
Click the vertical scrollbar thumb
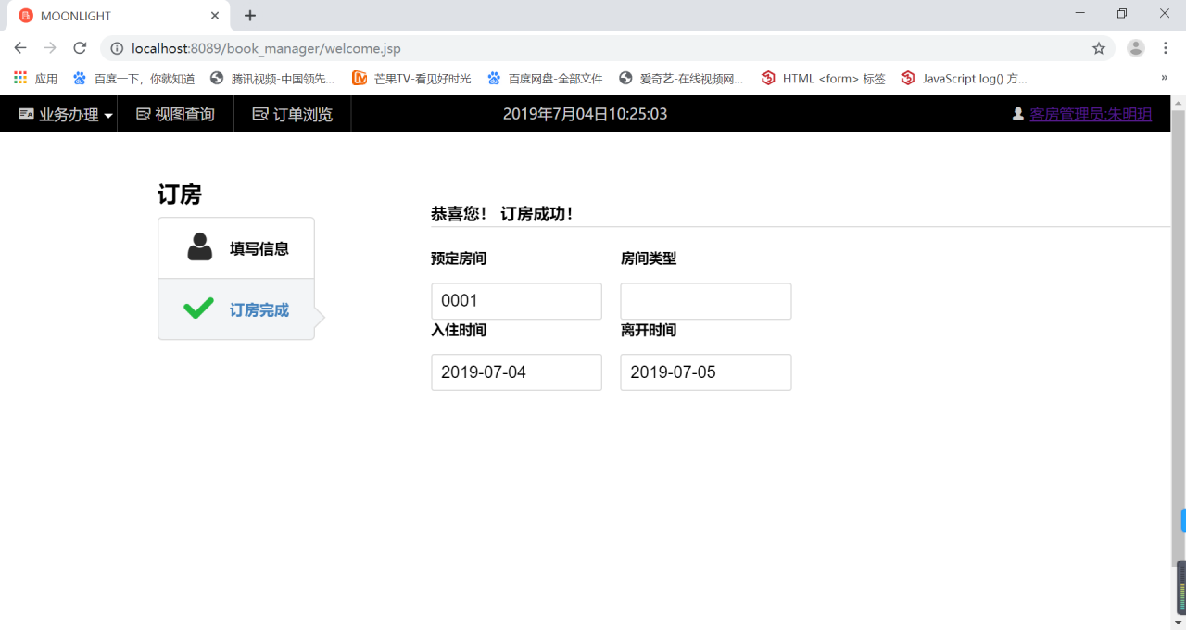1179,336
